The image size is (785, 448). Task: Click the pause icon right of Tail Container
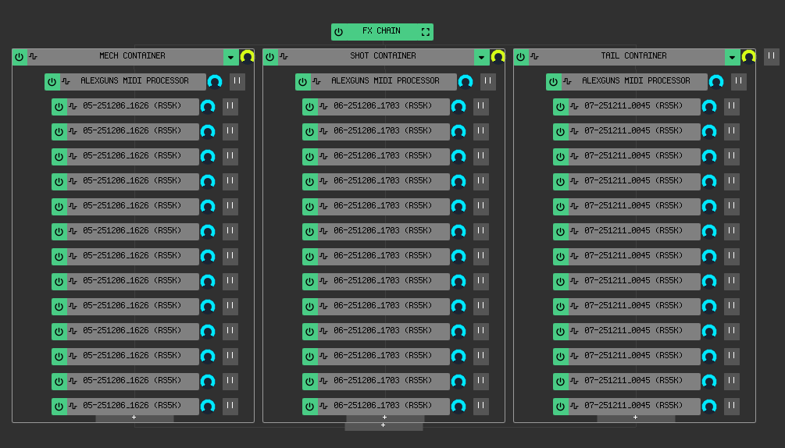point(771,56)
